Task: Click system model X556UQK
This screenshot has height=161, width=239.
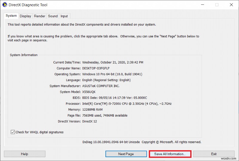Action: point(89,92)
